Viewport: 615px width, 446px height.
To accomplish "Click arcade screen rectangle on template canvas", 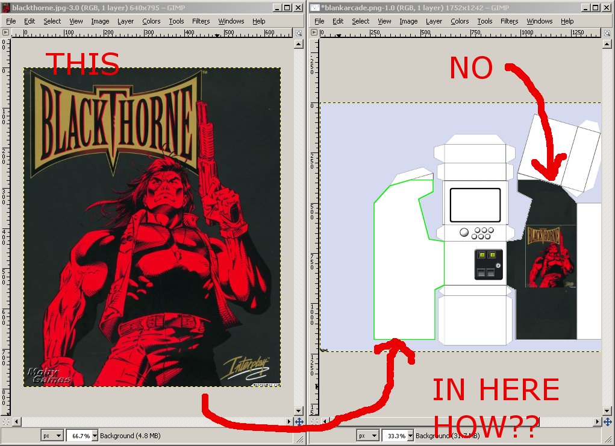I will 475,206.
